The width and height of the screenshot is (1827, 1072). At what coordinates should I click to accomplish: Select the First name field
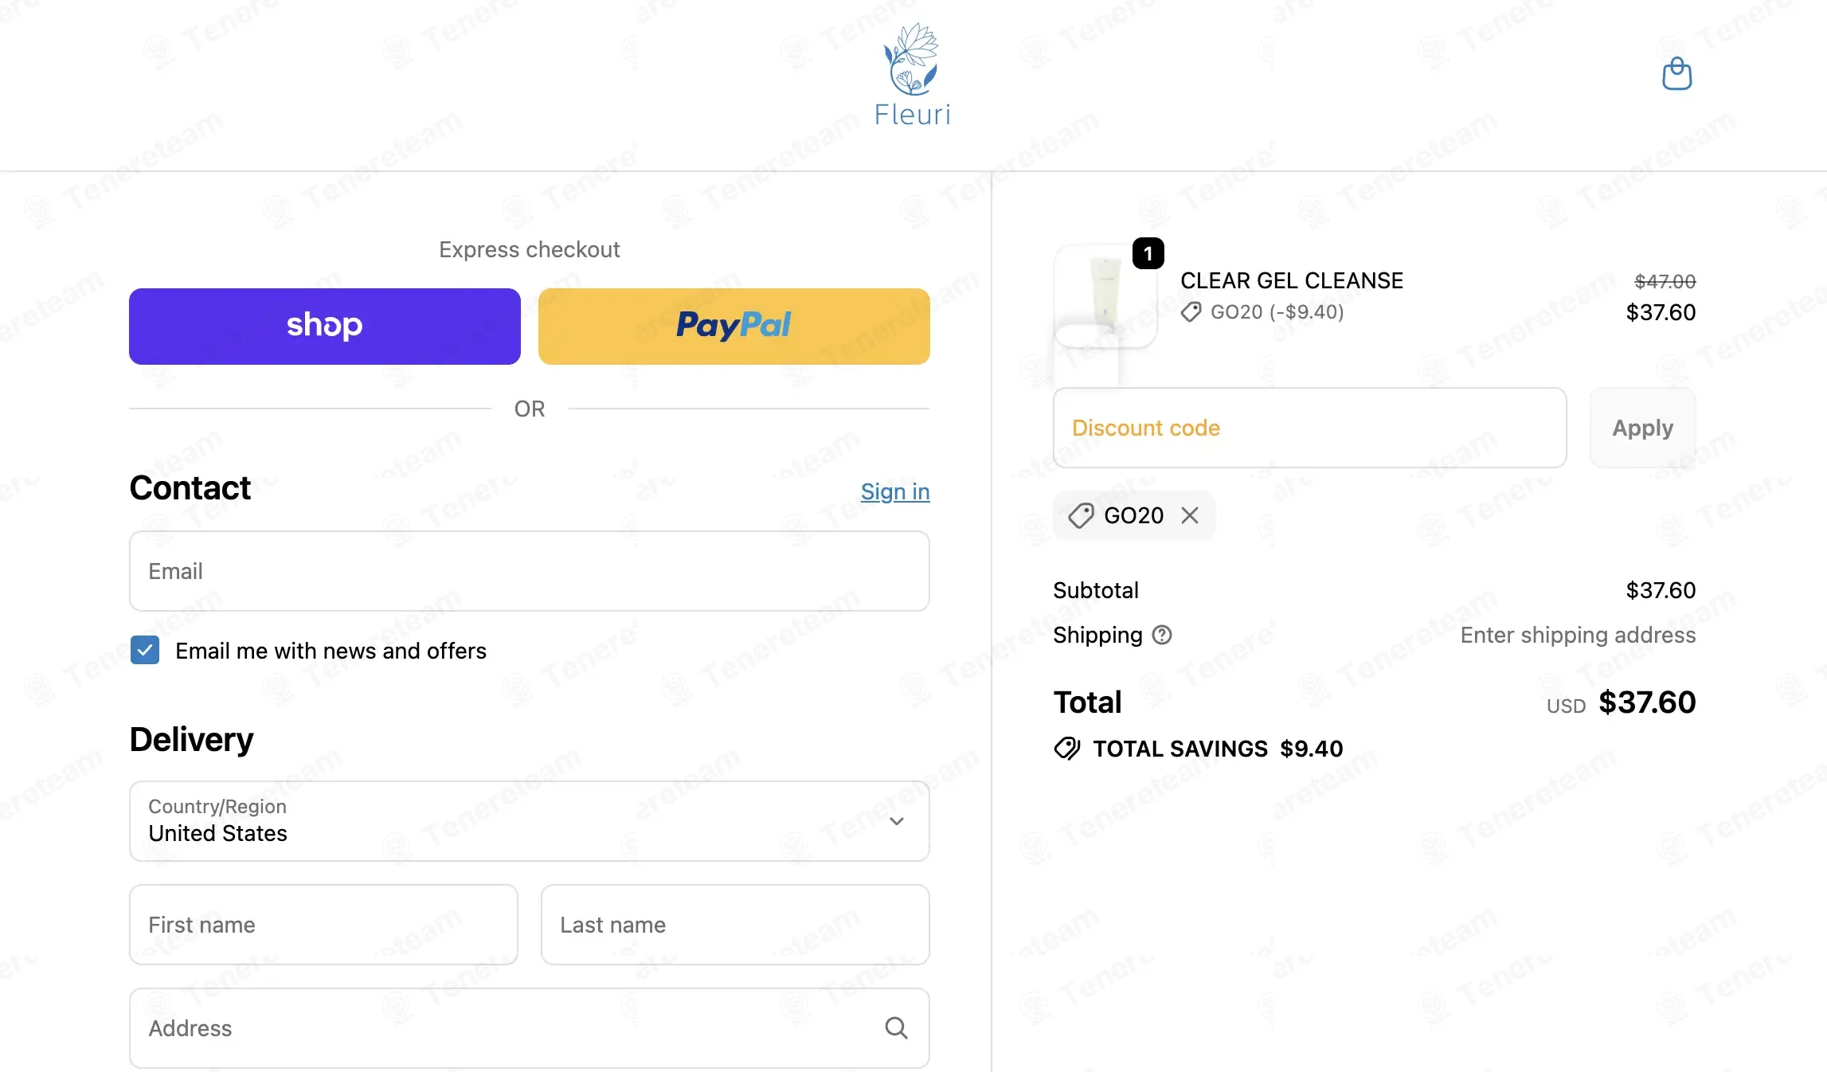(x=324, y=925)
